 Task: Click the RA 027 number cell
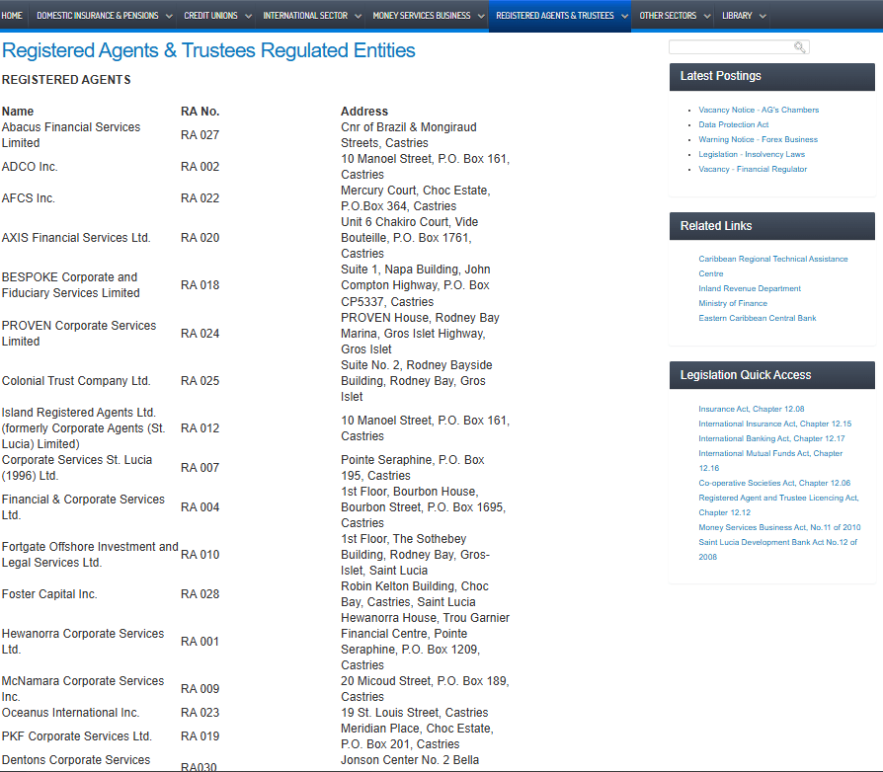pos(200,135)
